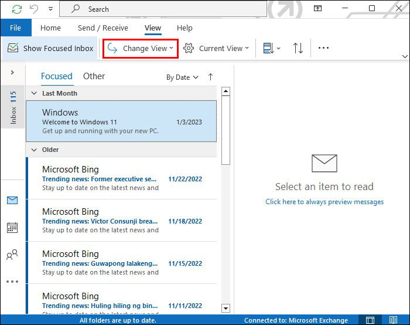Click the 1/3/2023 date on the Windows email
The height and width of the screenshot is (325, 410).
(189, 122)
